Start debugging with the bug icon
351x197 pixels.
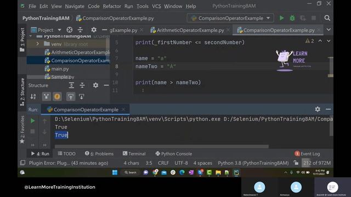pos(292,18)
